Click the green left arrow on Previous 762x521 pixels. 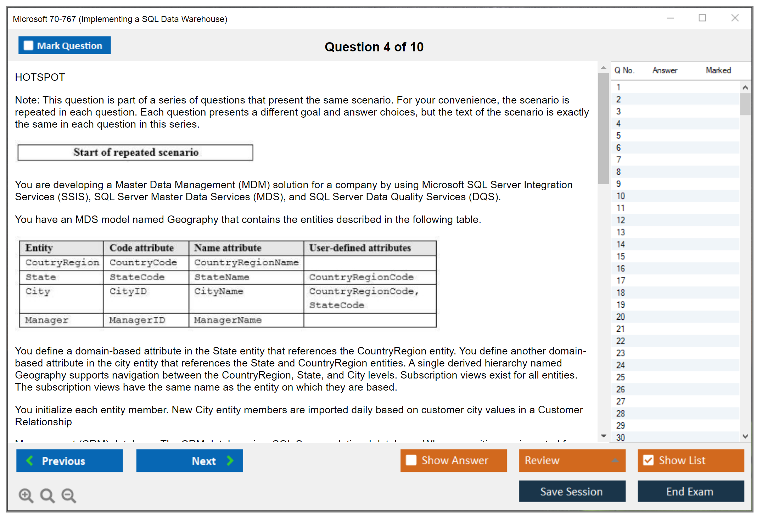[30, 460]
